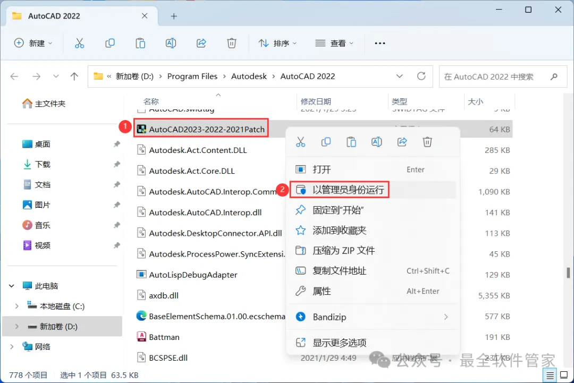Screen dimensions: 574x383
Task: Open recent locations chevron
Action: (56, 76)
